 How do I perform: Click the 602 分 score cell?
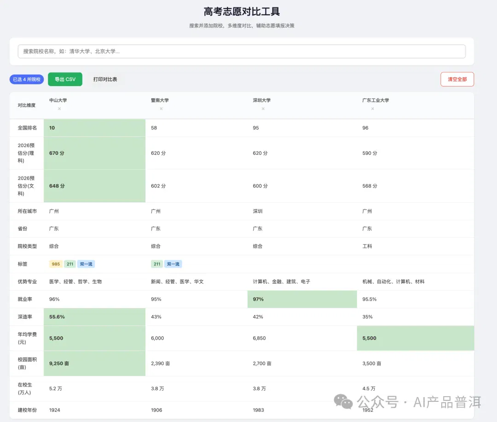click(196, 186)
